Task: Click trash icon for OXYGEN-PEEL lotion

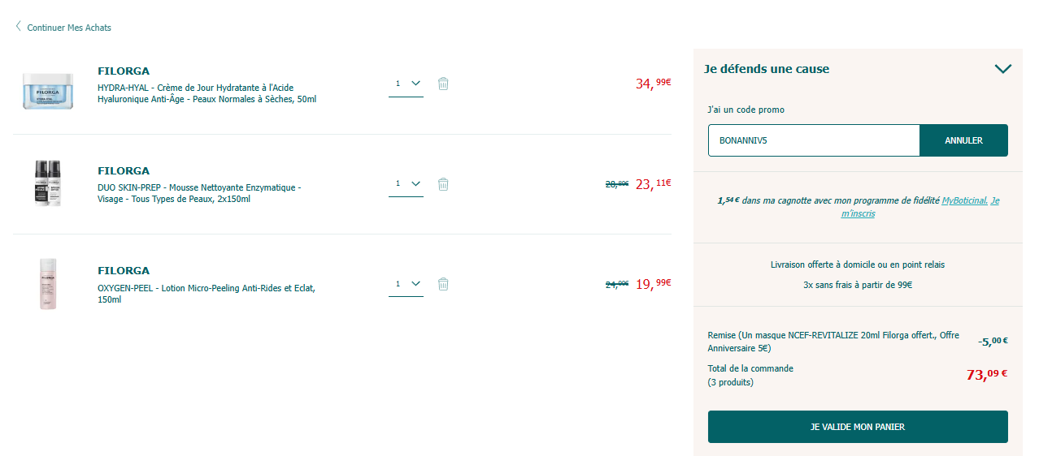Action: (x=443, y=284)
